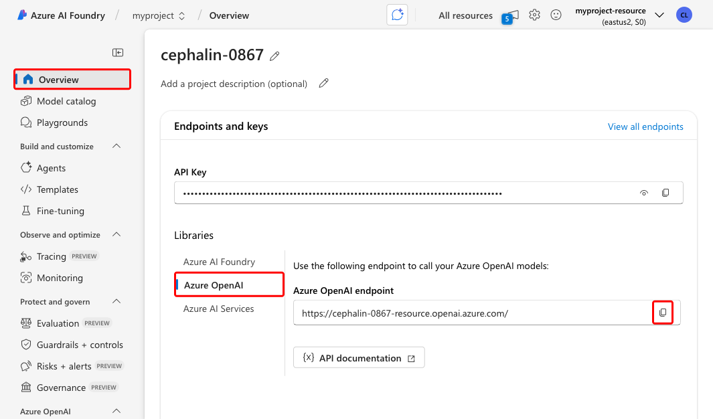Switch to the Azure AI Foundry library tab

tap(219, 262)
